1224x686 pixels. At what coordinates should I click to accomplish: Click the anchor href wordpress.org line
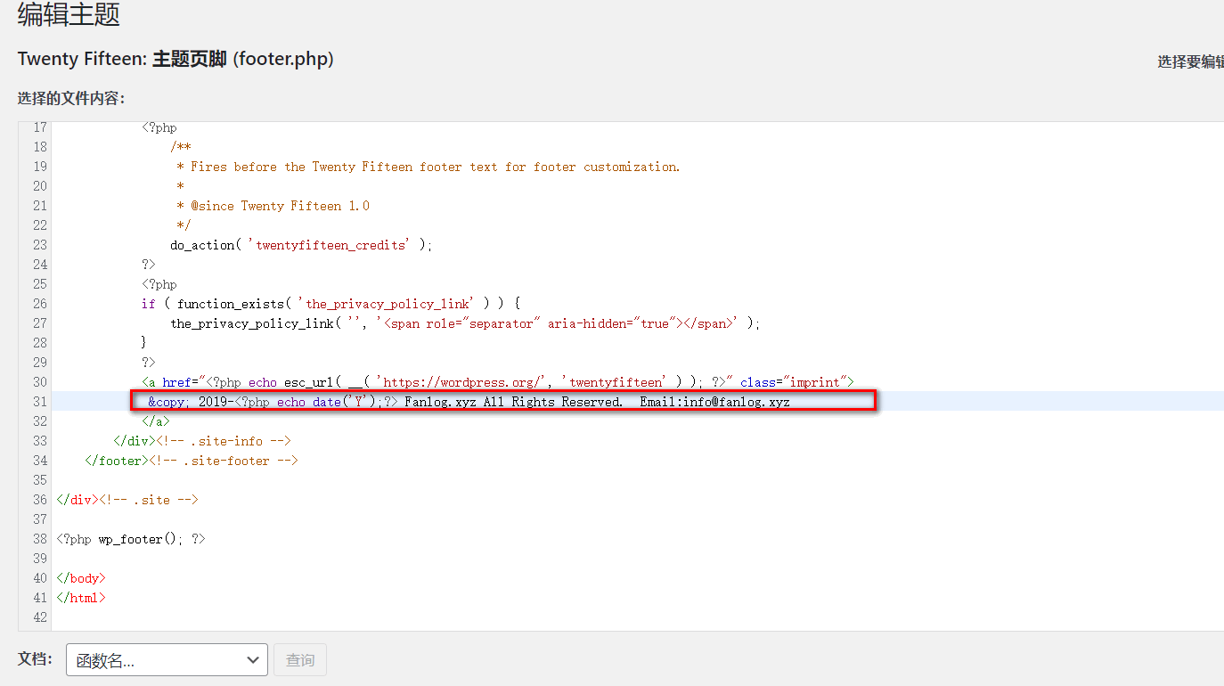point(498,382)
